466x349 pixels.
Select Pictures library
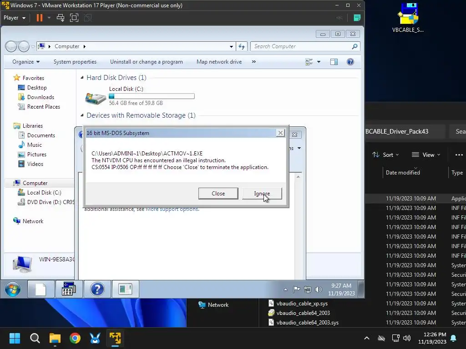pos(36,155)
